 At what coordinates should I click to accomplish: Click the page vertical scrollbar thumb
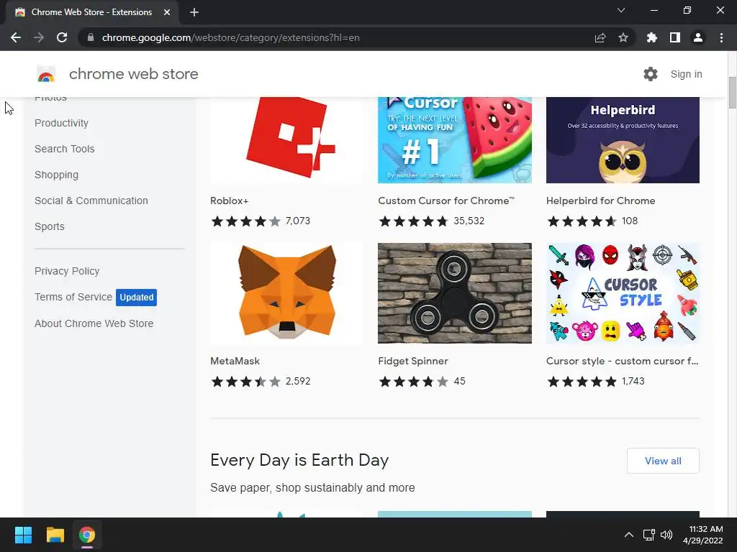click(x=732, y=93)
